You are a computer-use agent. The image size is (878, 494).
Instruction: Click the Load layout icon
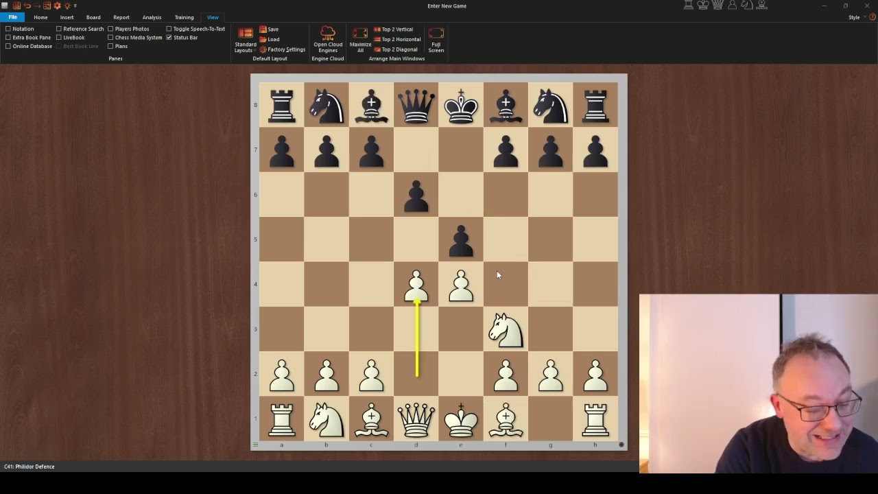coord(263,39)
